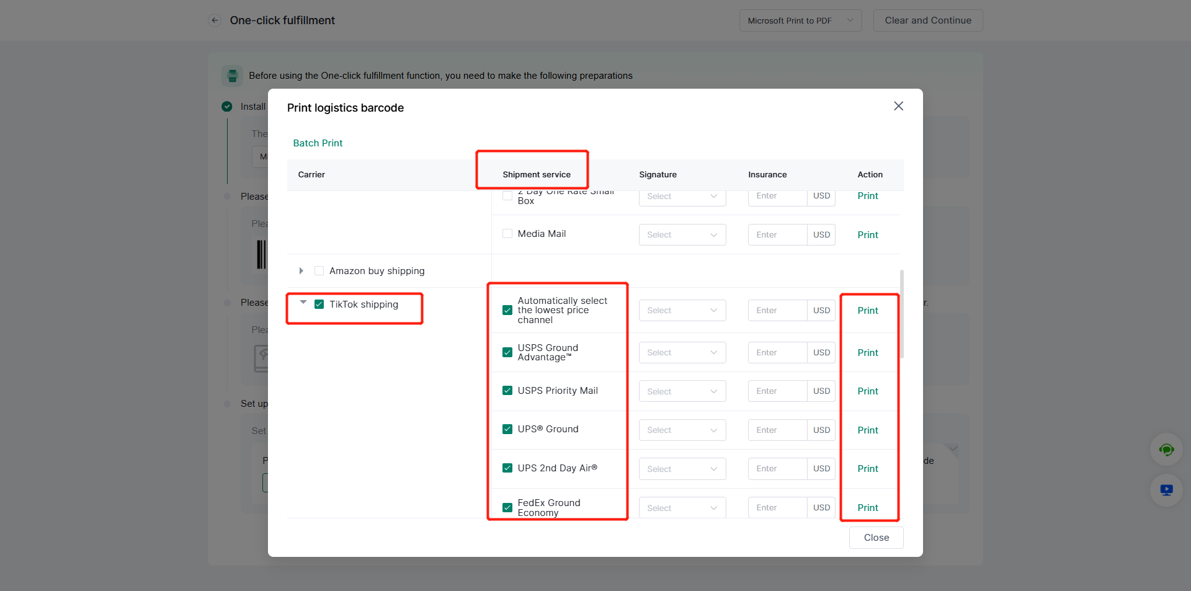This screenshot has height=591, width=1191.
Task: Click the Close button in the dialog
Action: 876,538
